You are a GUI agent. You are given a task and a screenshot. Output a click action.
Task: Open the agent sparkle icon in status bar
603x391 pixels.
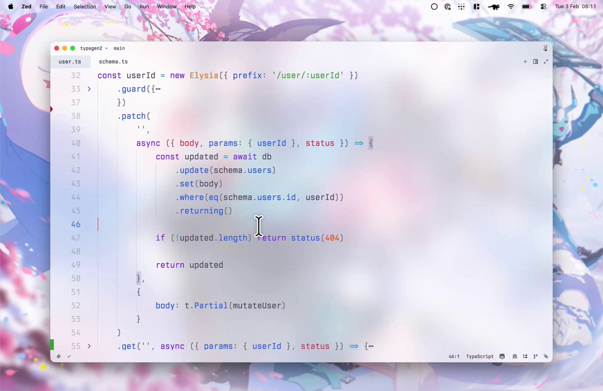(x=546, y=356)
